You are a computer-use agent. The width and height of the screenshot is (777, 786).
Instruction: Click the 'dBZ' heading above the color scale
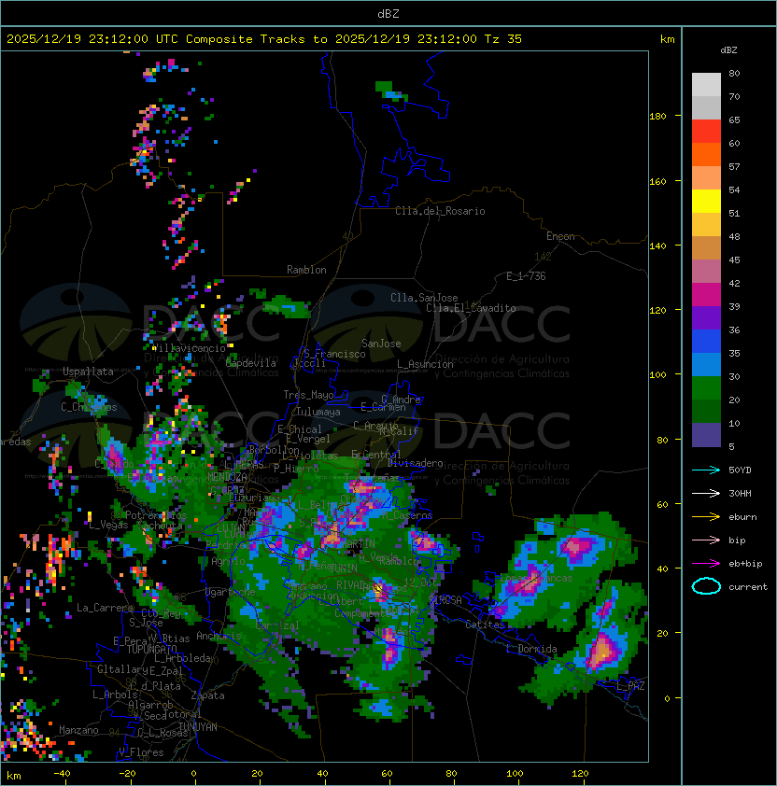(728, 50)
